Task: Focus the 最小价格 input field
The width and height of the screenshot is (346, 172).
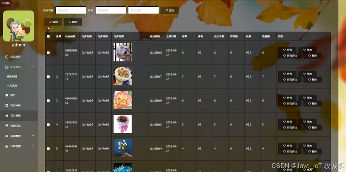Action: pyautogui.click(x=110, y=10)
